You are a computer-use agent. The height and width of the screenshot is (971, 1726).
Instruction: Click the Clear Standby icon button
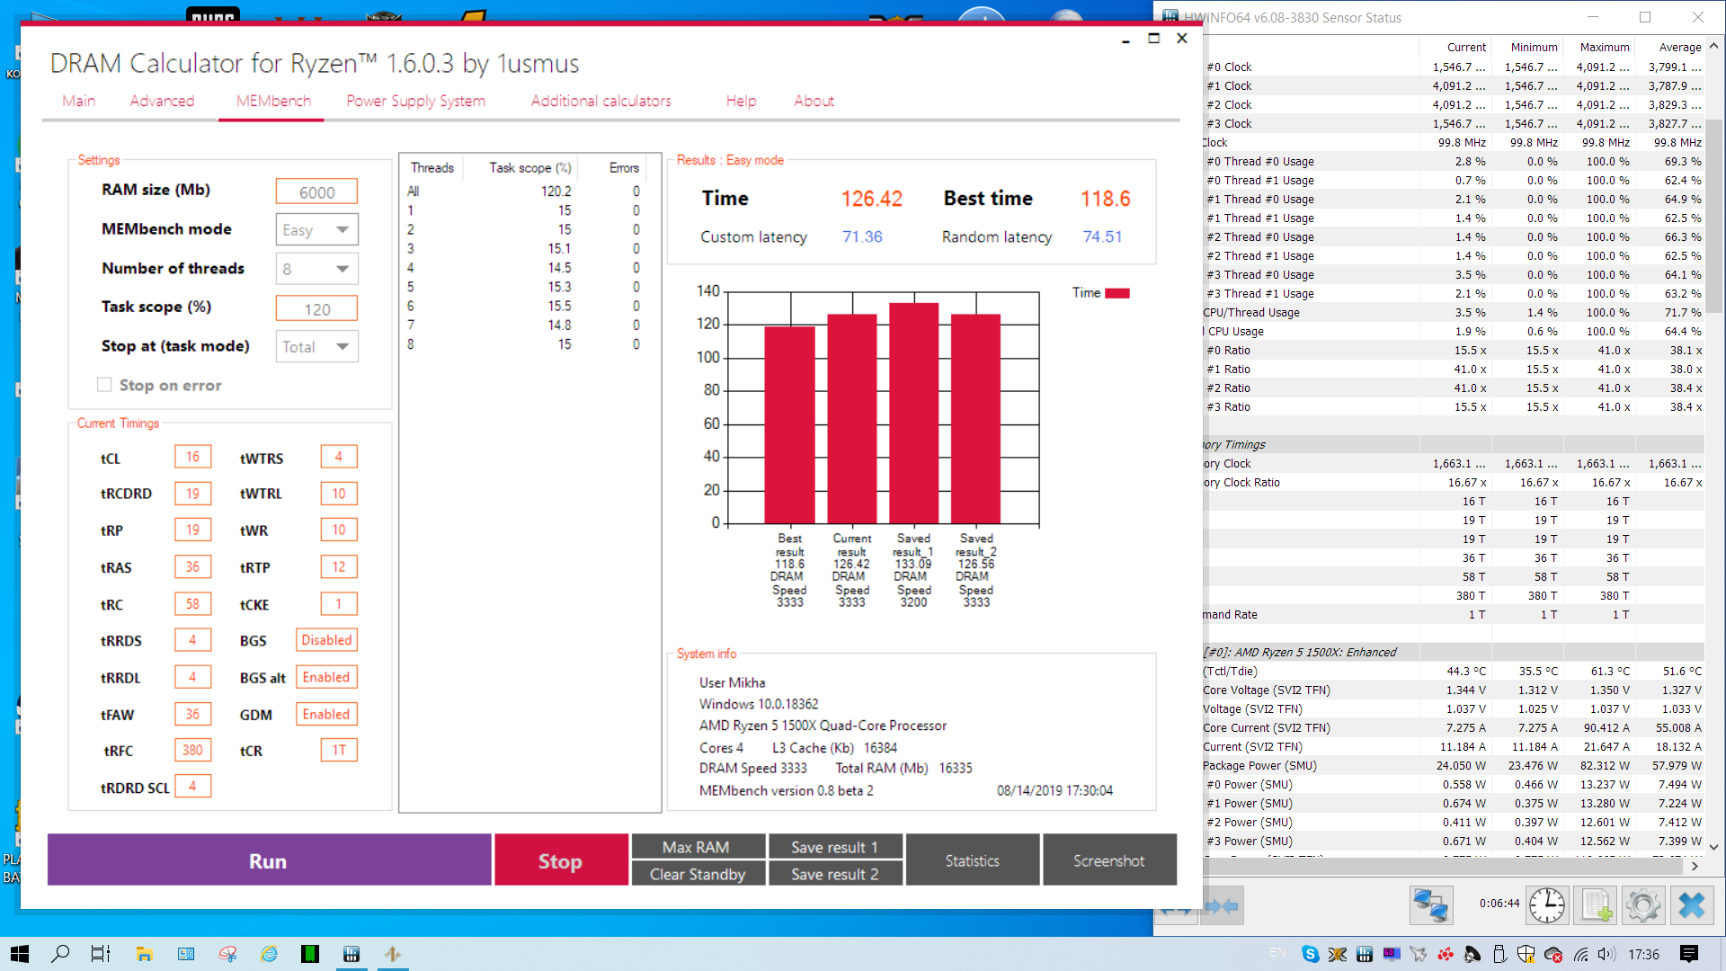click(696, 874)
